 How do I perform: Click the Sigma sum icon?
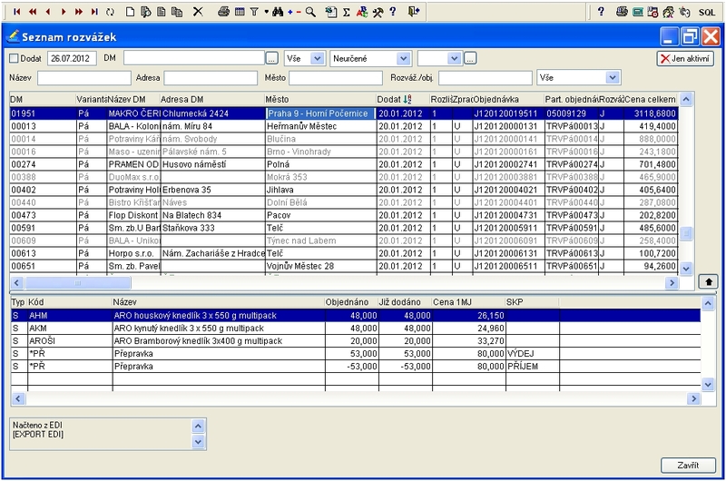pos(346,11)
